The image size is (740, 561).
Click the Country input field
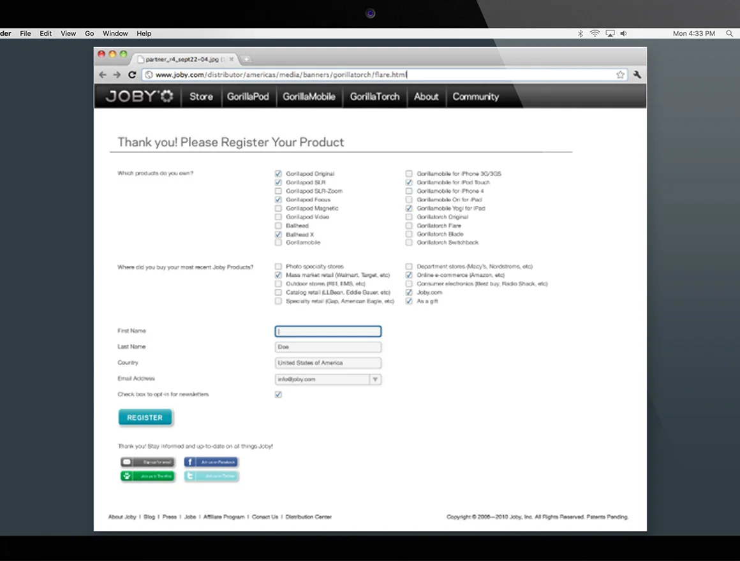pyautogui.click(x=328, y=363)
